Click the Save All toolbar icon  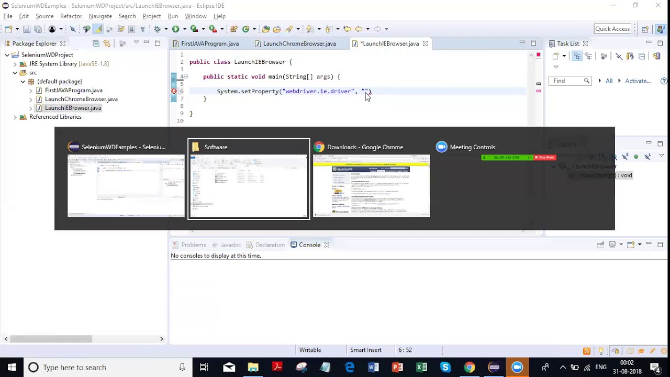pyautogui.click(x=38, y=29)
